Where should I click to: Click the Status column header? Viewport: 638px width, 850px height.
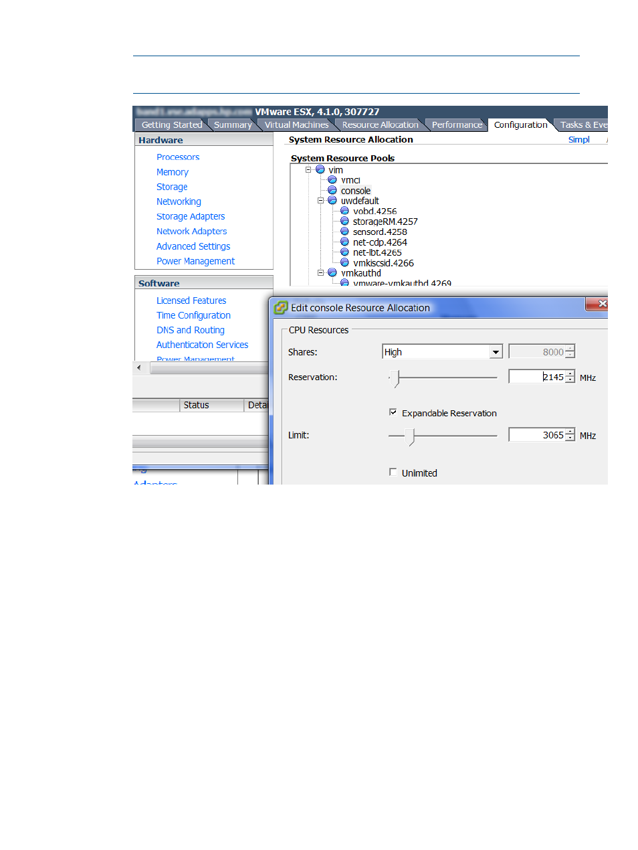[x=212, y=405]
